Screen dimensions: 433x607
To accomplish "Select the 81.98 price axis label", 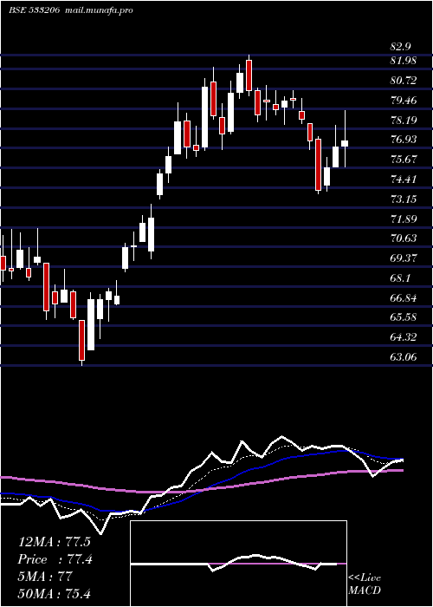I will (404, 61).
